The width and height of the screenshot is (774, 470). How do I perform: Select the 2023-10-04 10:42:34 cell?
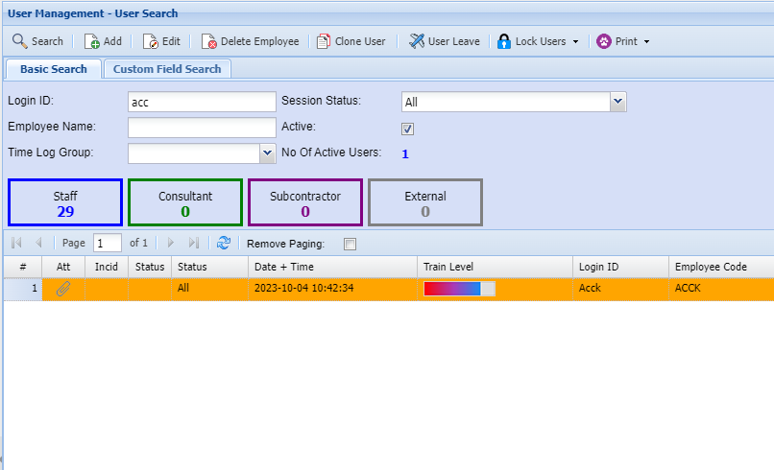(x=332, y=289)
